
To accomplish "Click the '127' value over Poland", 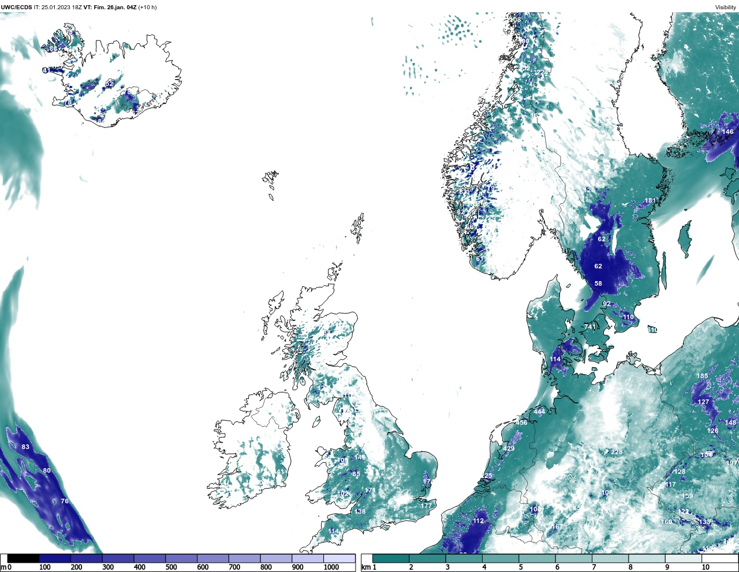I will (x=703, y=402).
